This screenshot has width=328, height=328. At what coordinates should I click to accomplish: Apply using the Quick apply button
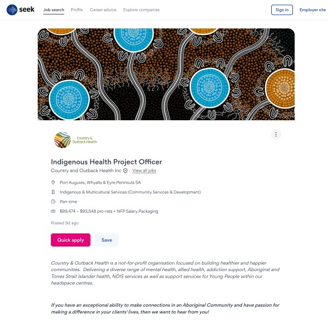click(71, 240)
